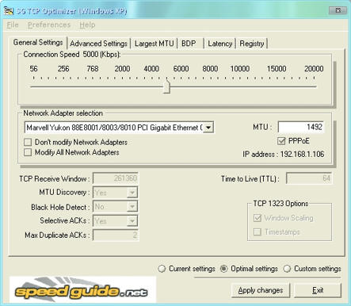This screenshot has width=351, height=306.
Task: Switch to the Advanced Settings tab
Action: pyautogui.click(x=98, y=44)
